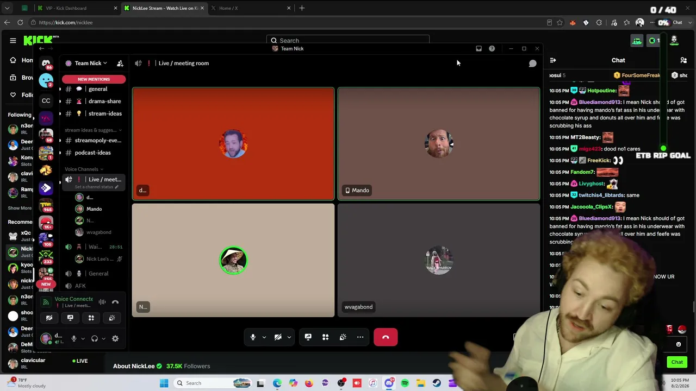The image size is (696, 391).
Task: Join the AFK voice channel
Action: (x=94, y=286)
